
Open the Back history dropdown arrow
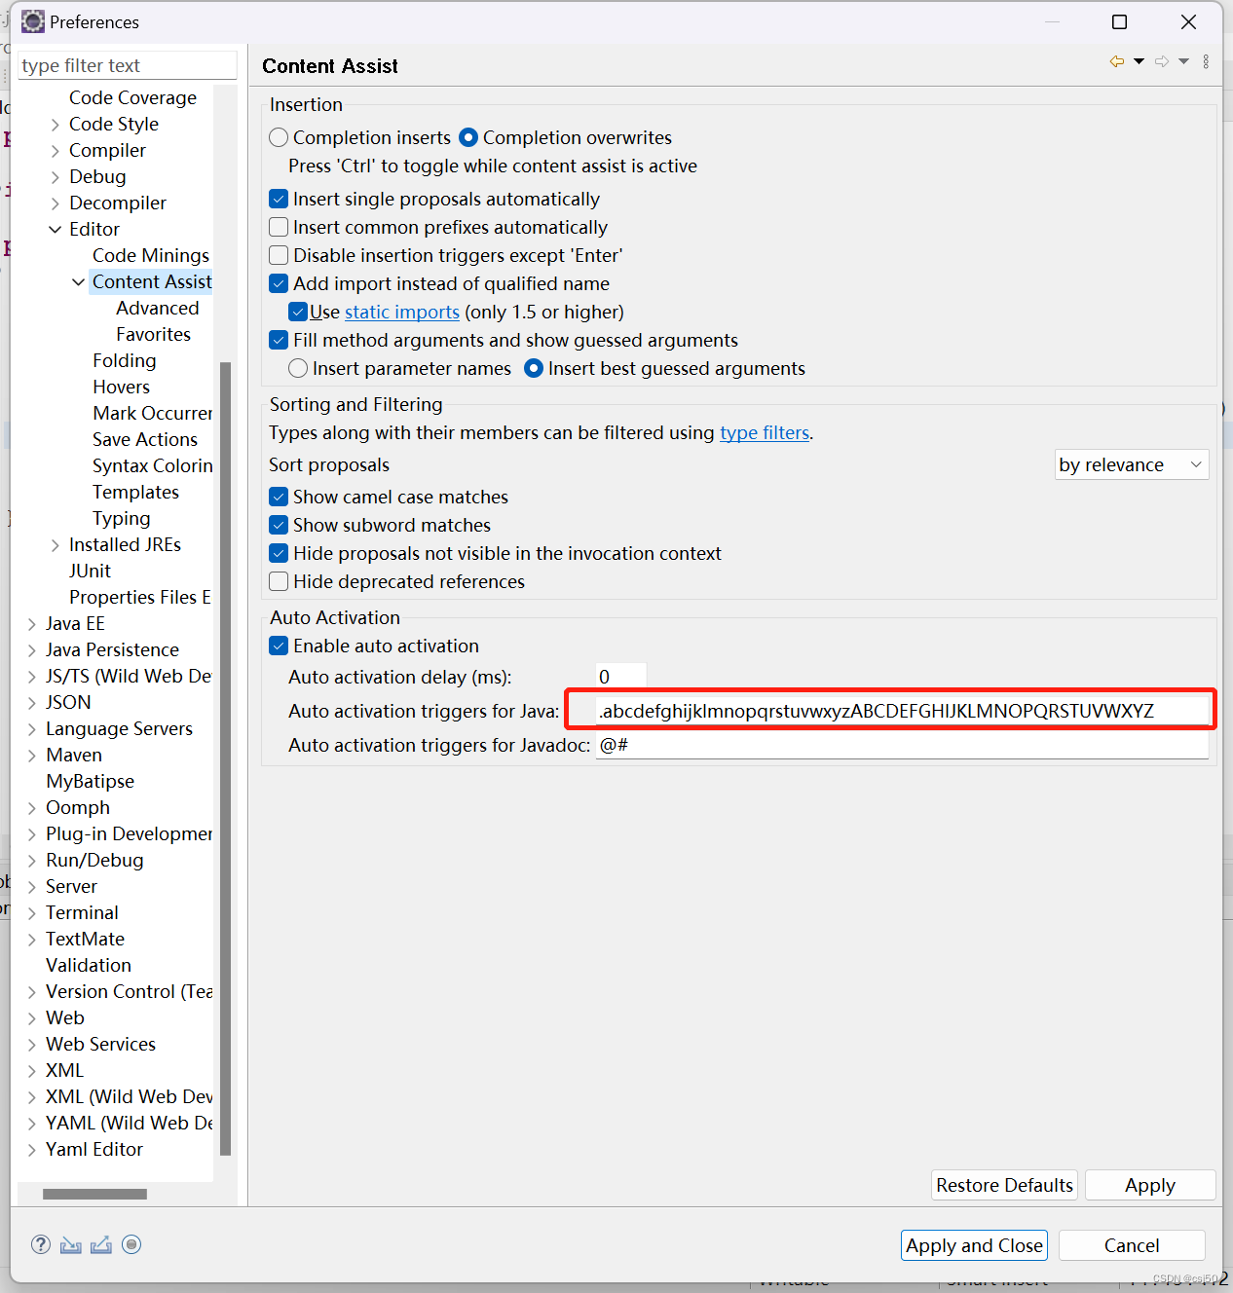click(1139, 61)
